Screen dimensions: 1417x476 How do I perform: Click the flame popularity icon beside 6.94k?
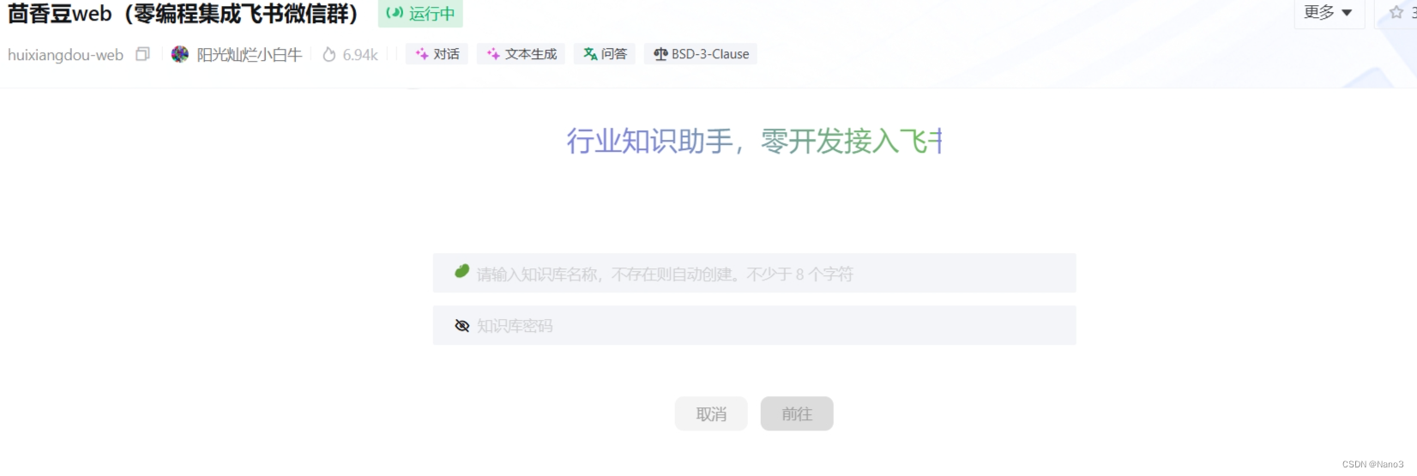[x=329, y=54]
